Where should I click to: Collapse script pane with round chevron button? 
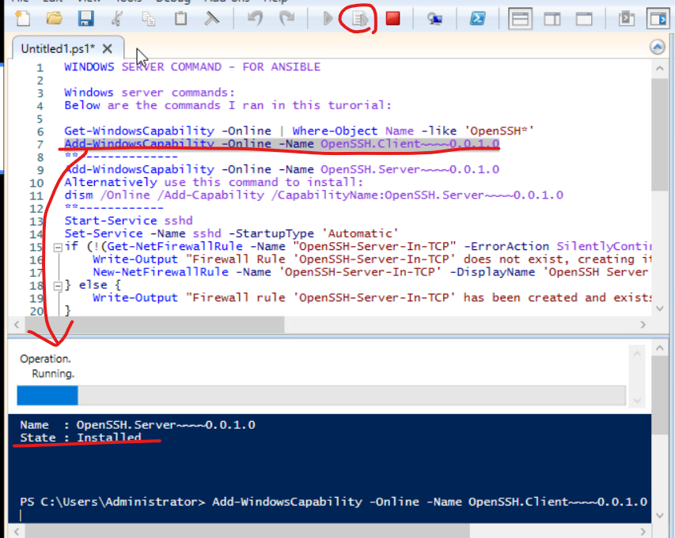pos(657,47)
